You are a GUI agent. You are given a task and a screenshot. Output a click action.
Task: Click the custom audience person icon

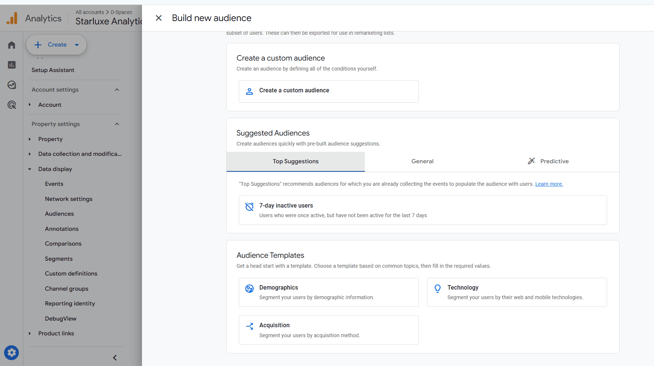pos(249,91)
